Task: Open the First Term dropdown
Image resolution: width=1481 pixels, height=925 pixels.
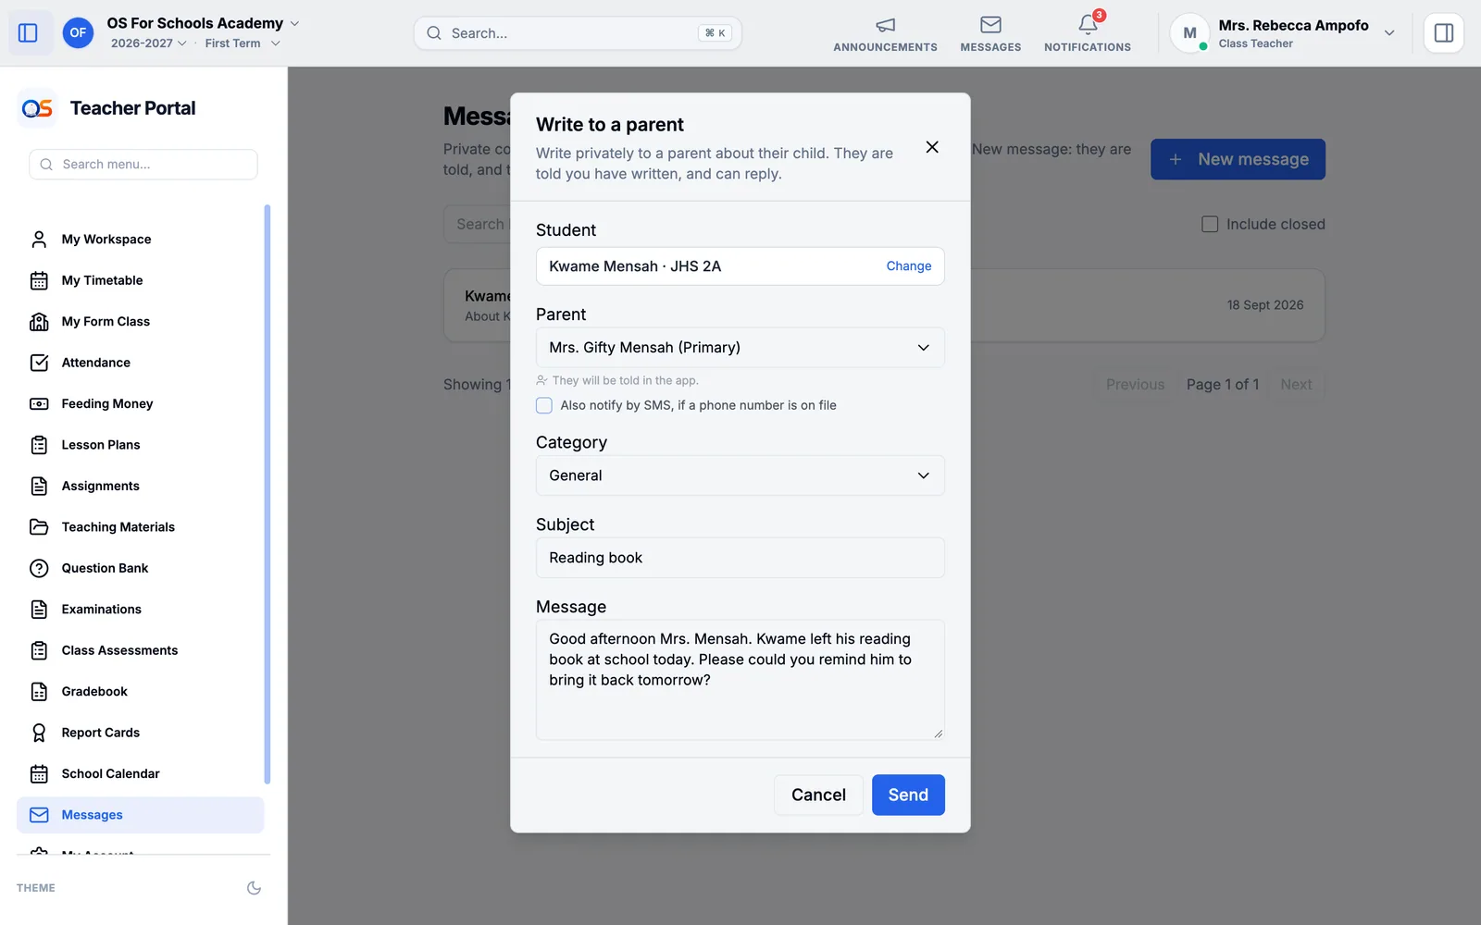Action: pos(243,43)
